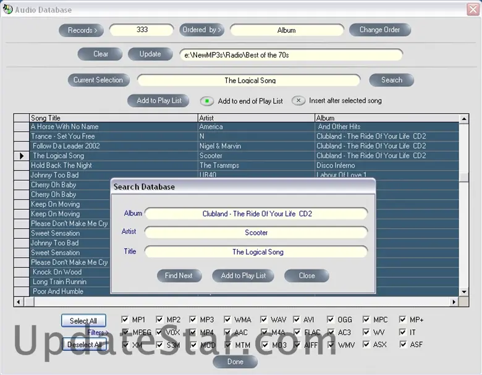Click the Select All filters button

pyautogui.click(x=83, y=321)
